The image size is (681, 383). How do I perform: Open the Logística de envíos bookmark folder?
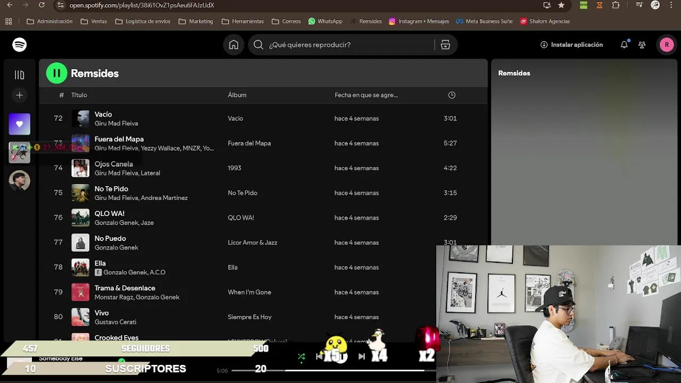pos(143,21)
